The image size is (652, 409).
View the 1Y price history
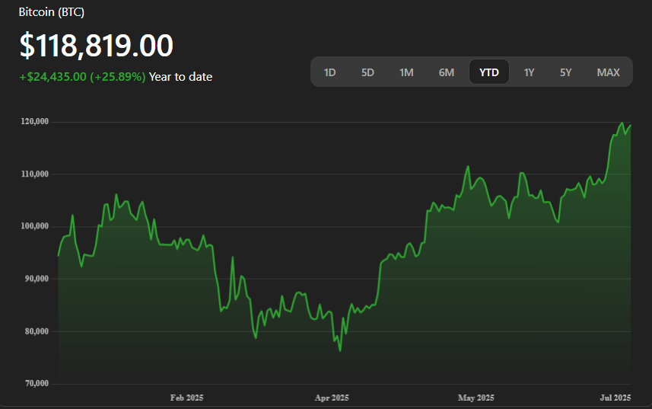[529, 72]
